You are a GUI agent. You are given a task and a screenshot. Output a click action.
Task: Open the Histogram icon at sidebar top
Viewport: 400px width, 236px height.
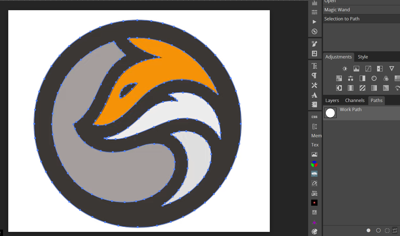(x=314, y=3)
